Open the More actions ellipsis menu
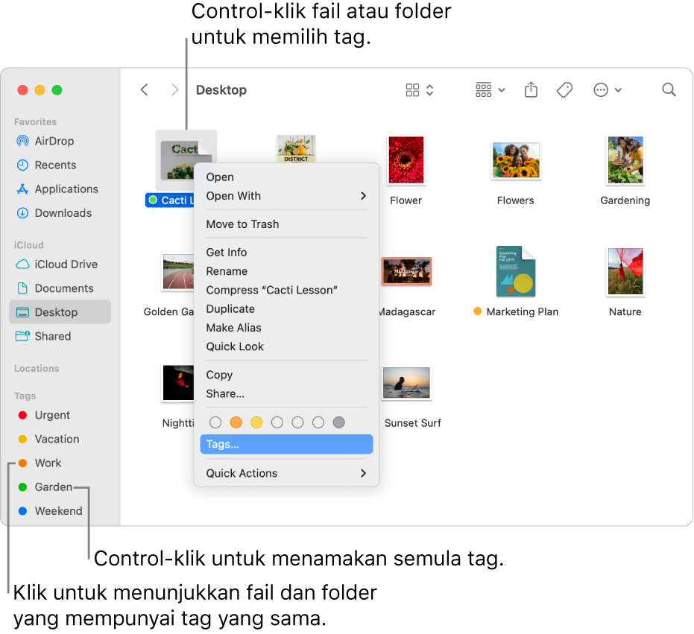The height and width of the screenshot is (634, 694). coord(608,90)
